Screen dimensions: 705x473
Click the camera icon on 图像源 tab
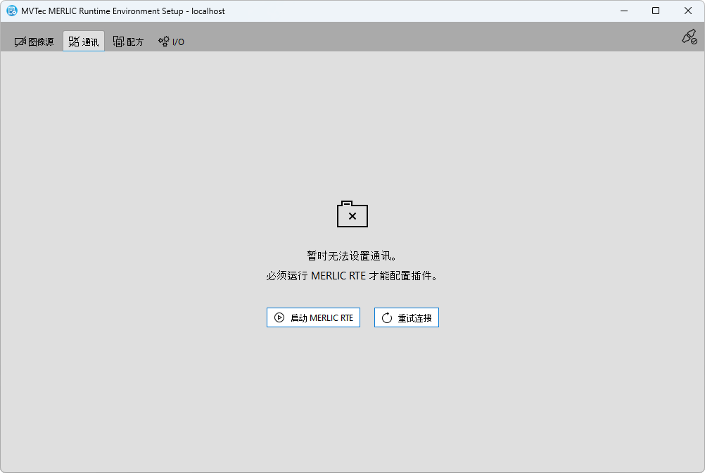pyautogui.click(x=20, y=42)
